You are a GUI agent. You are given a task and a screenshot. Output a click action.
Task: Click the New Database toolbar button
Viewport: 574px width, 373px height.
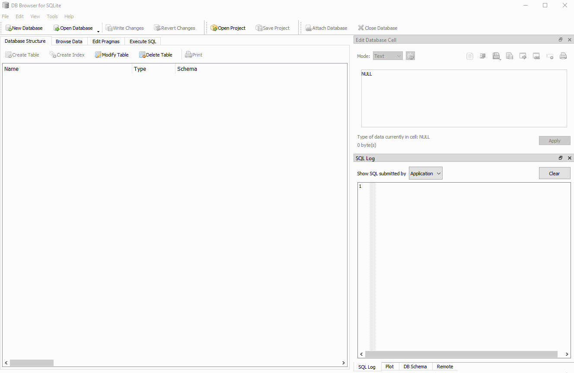pos(24,28)
